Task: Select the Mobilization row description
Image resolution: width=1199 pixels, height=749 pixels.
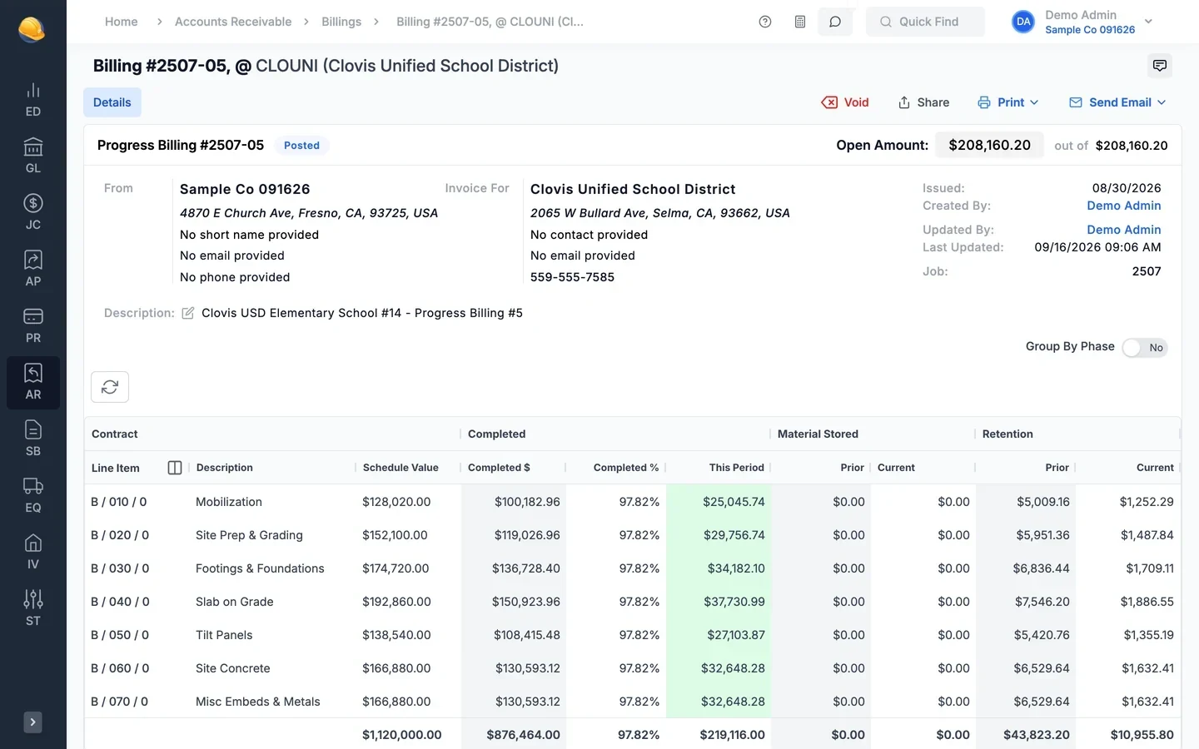Action: [x=229, y=502]
